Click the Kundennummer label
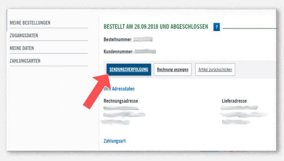Viewport: 284px width, 161px height. pos(119,51)
